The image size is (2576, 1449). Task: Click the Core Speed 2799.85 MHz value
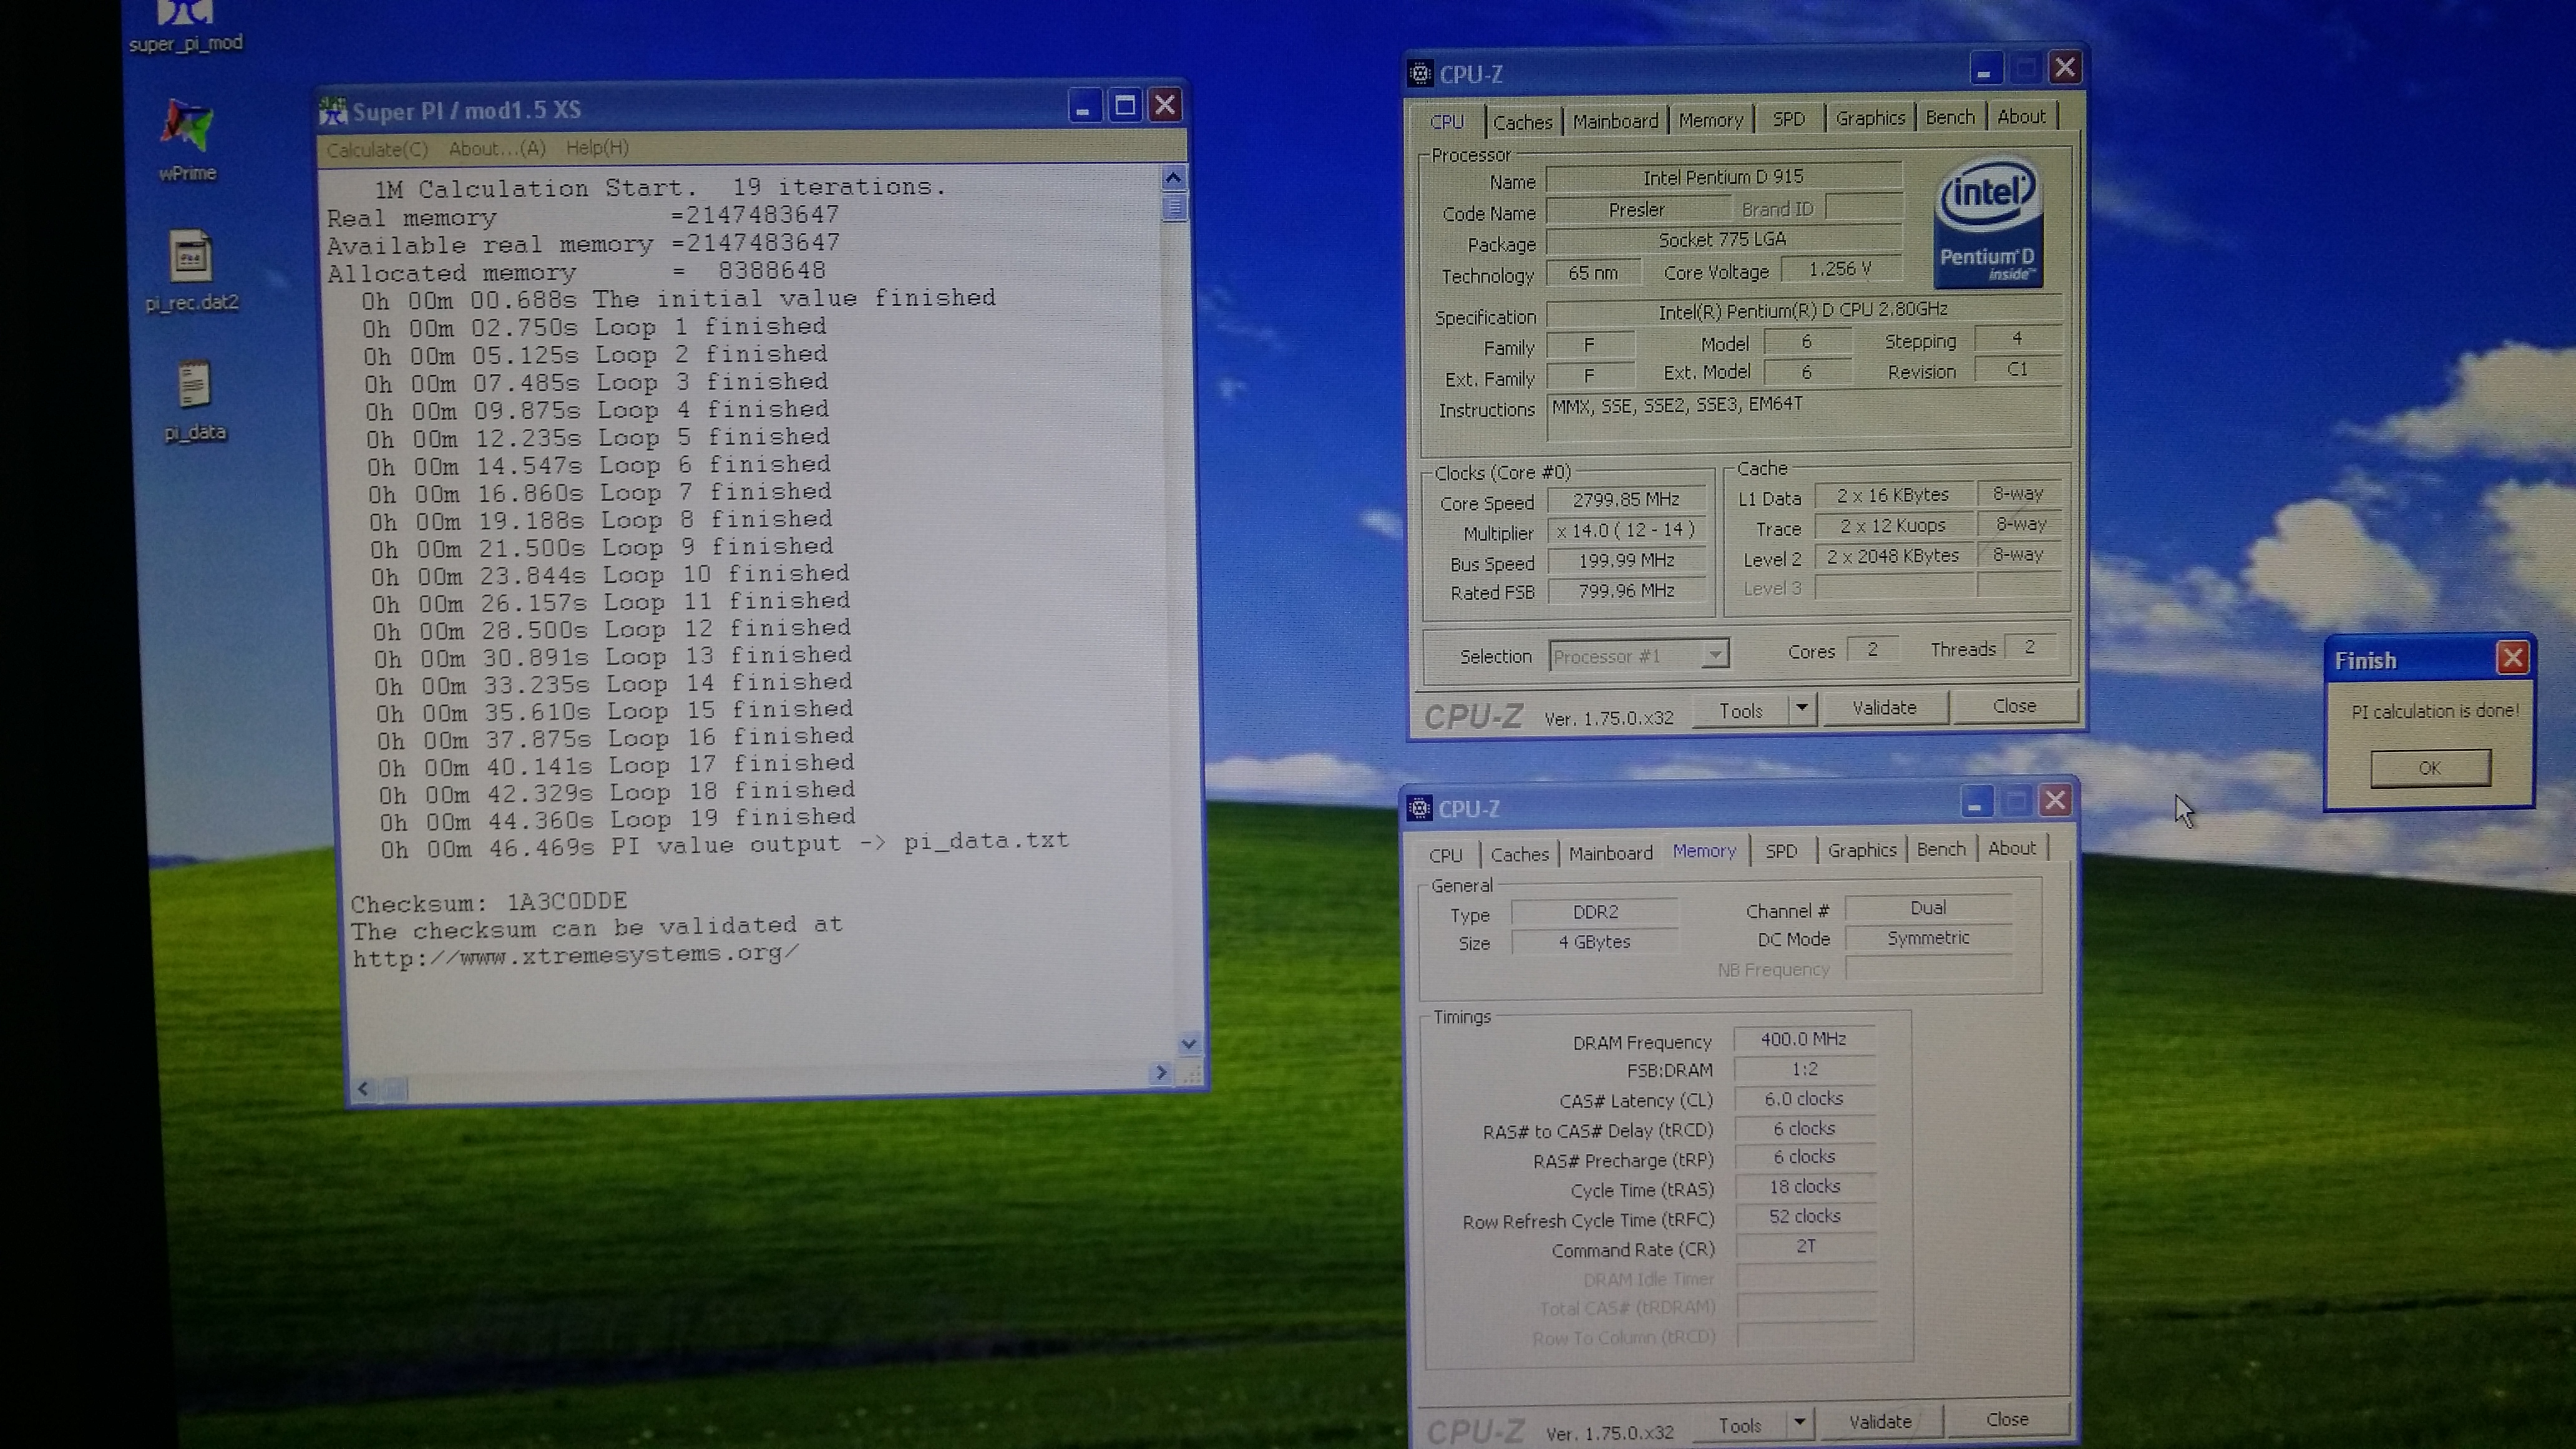[1626, 500]
